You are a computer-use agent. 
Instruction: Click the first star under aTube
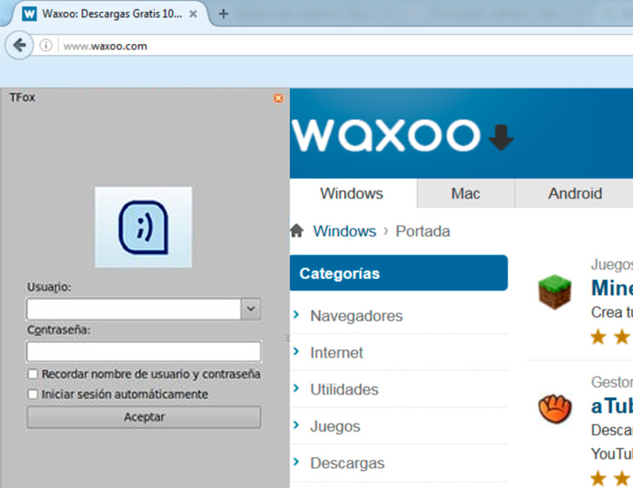point(598,479)
